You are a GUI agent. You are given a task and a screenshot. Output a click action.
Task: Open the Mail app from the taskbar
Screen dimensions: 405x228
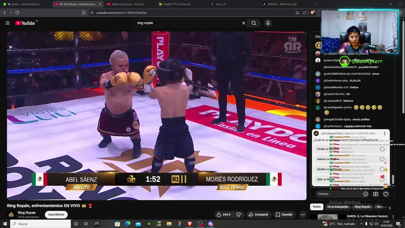[x=138, y=224]
